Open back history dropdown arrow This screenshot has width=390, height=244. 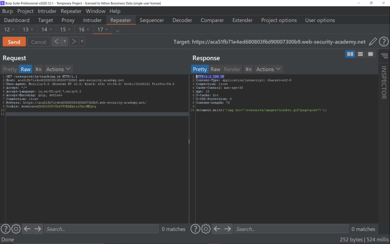(65, 41)
